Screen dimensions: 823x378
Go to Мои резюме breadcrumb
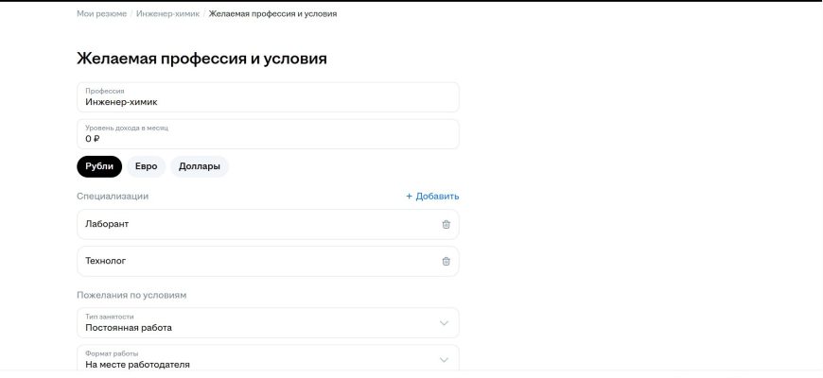(103, 14)
